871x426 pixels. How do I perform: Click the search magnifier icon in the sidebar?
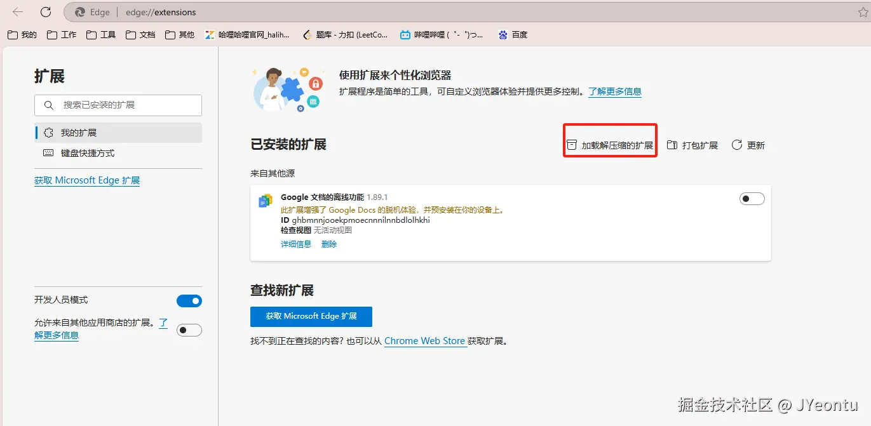pos(48,105)
